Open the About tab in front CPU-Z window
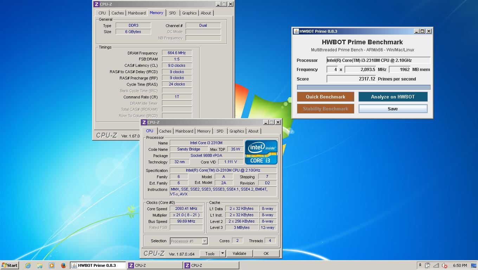The width and height of the screenshot is (478, 270). pos(253,131)
